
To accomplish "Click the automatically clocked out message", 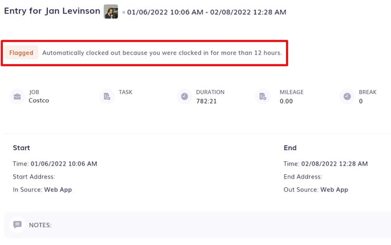I will click(x=162, y=53).
